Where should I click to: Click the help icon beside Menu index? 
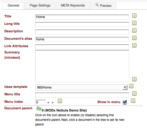click(x=60, y=101)
